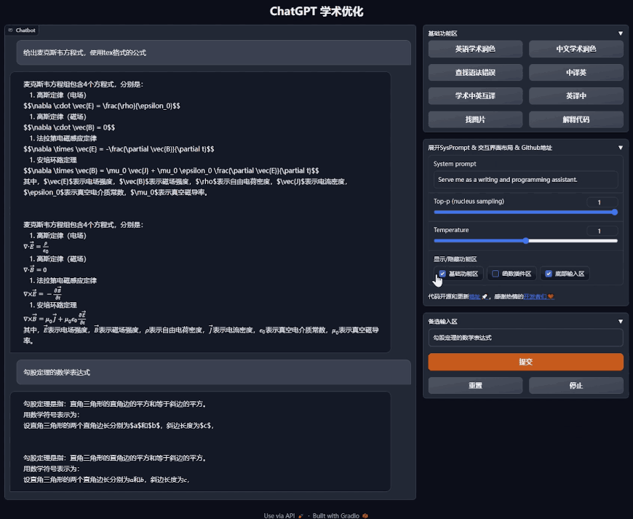Viewport: 633px width, 519px height.
Task: Enable the 函数插件区 checkbox
Action: [x=495, y=274]
